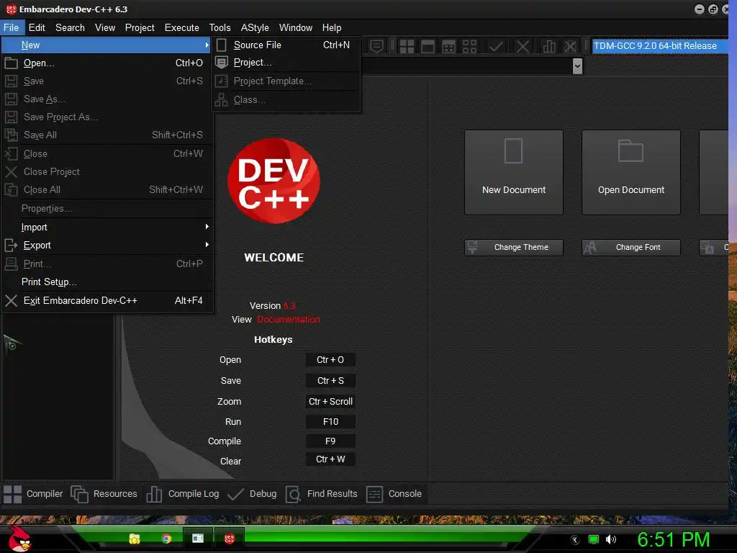Expand the Import submenu
The width and height of the screenshot is (737, 553).
(x=107, y=227)
